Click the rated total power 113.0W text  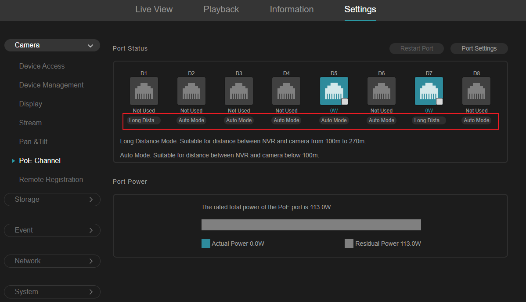click(267, 207)
